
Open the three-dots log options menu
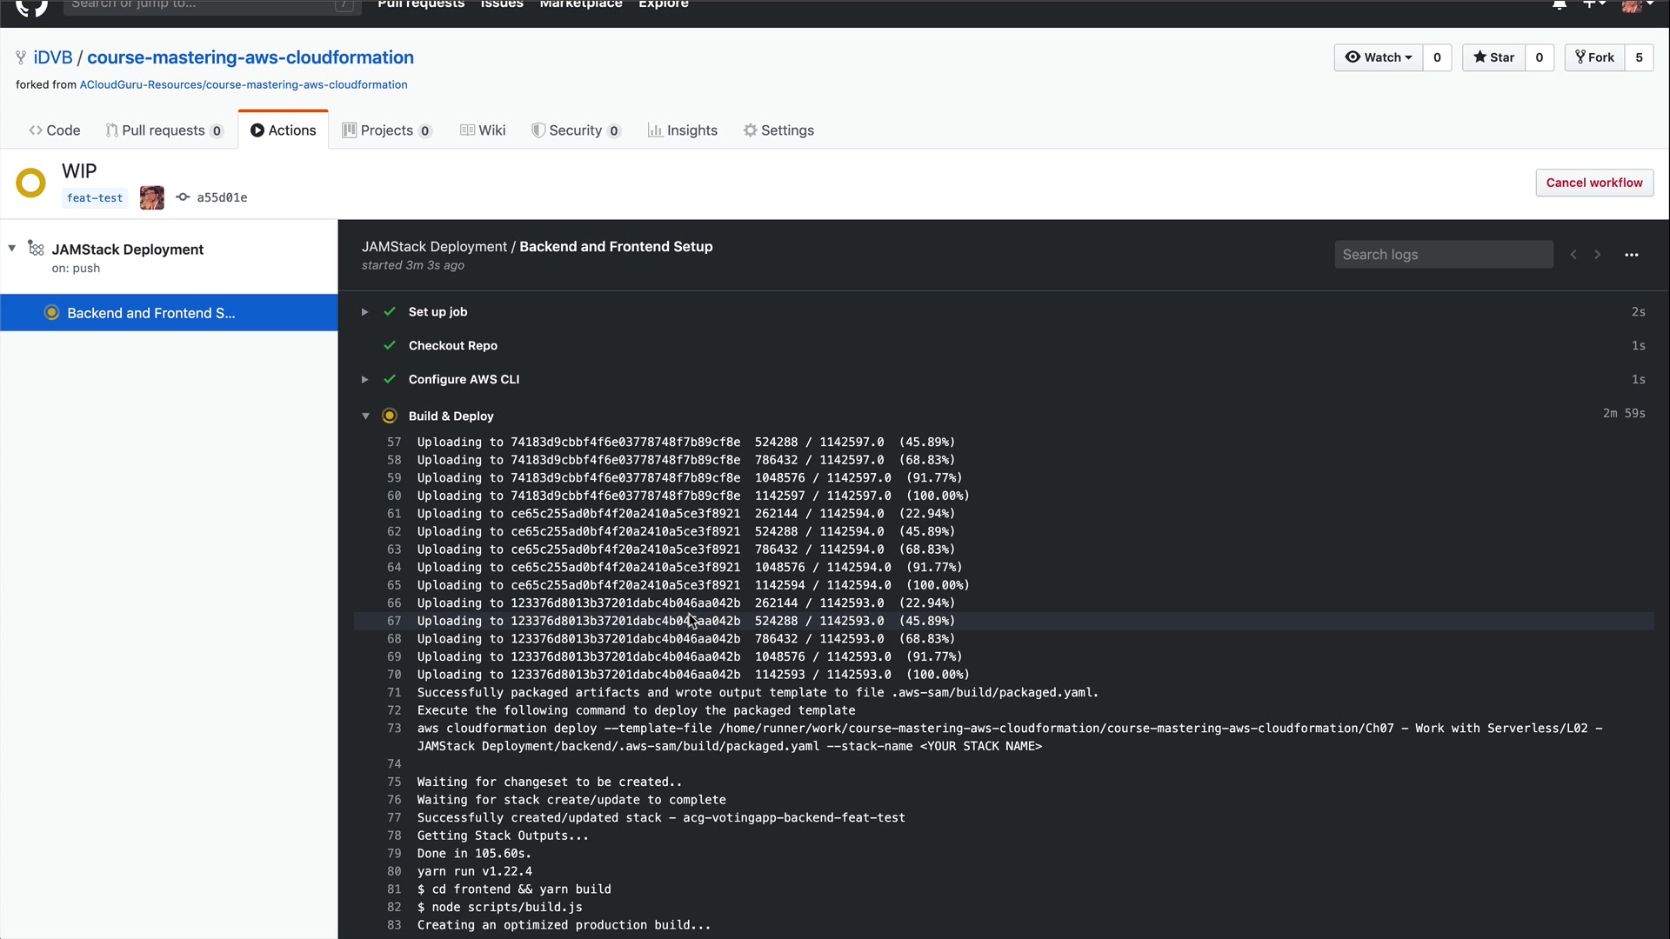[1631, 255]
